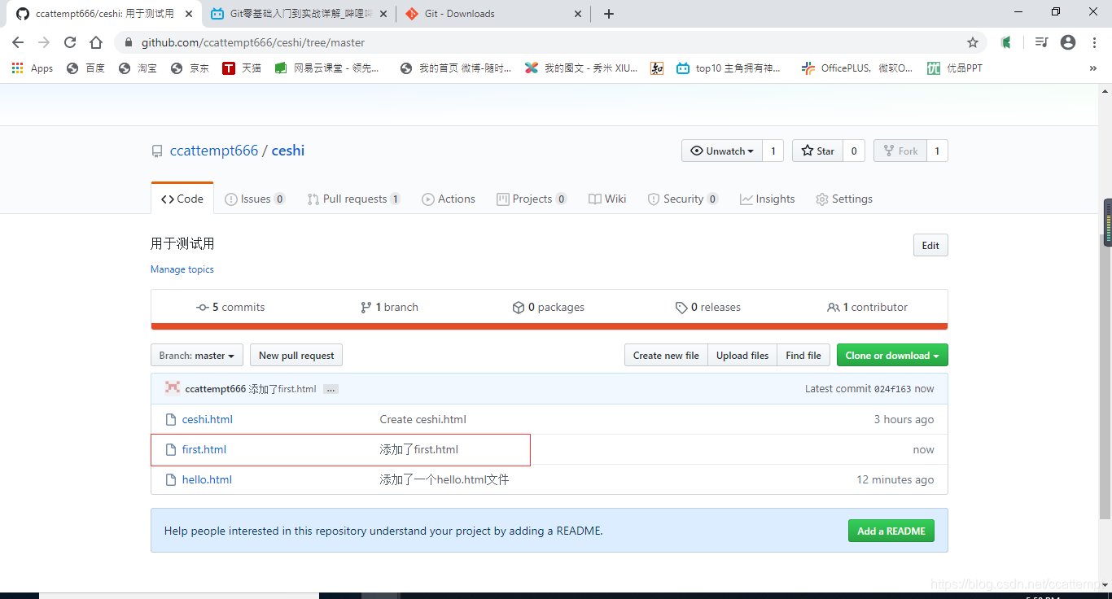
Task: View 0 releases
Action: point(708,307)
